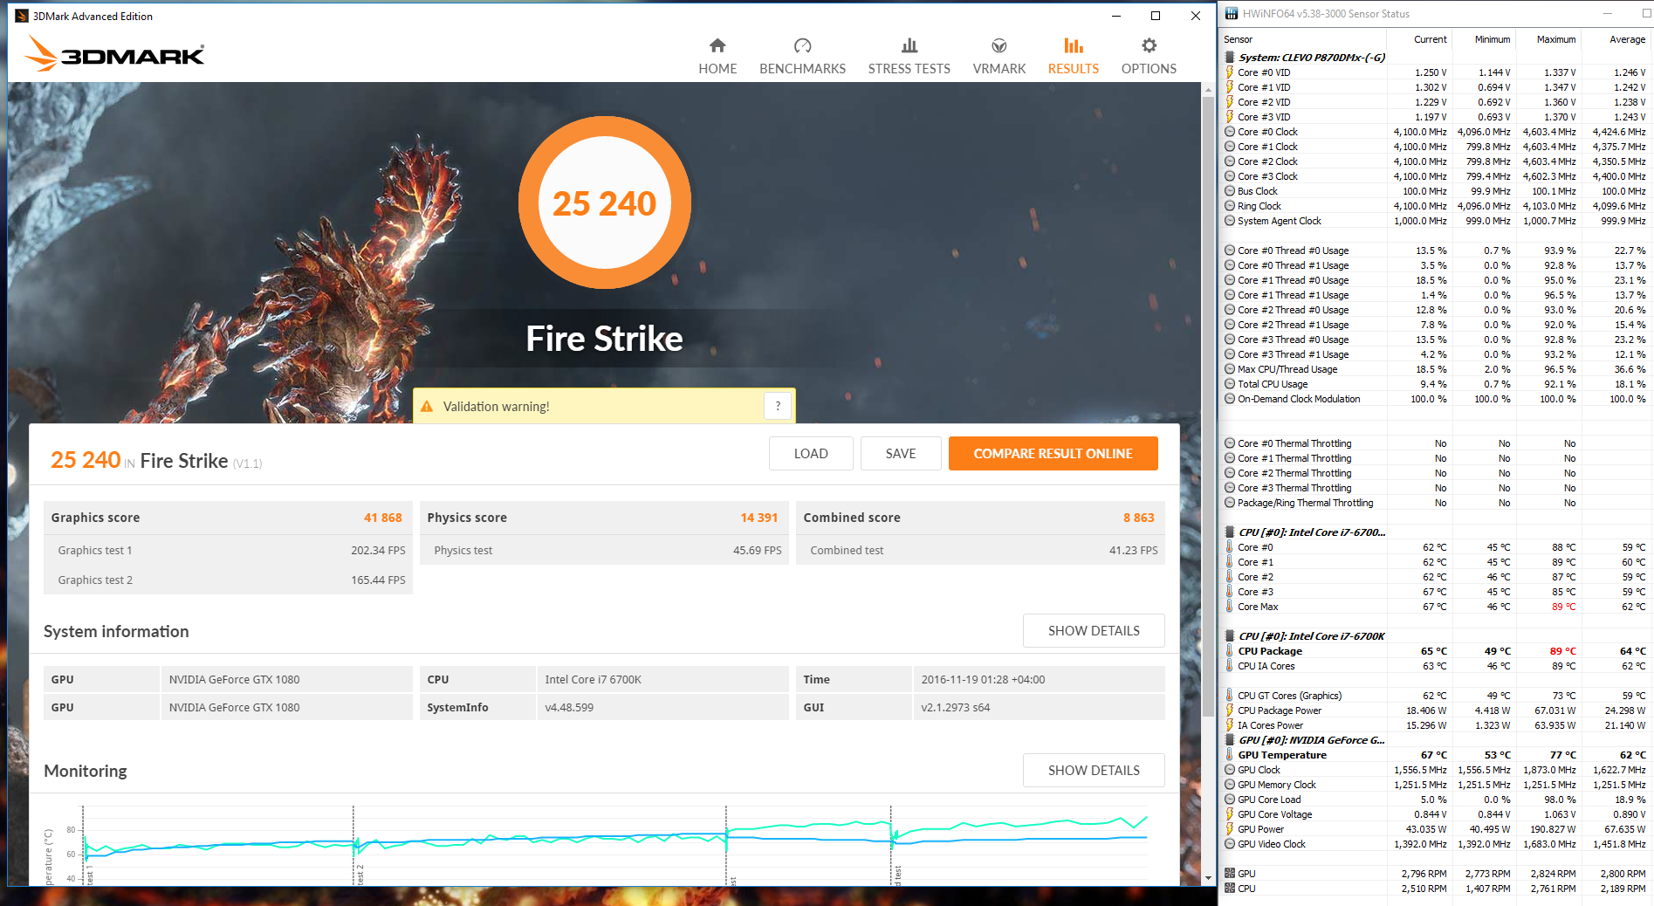Click the GPU fan RPM icon
This screenshot has width=1654, height=906.
pos(1230,874)
